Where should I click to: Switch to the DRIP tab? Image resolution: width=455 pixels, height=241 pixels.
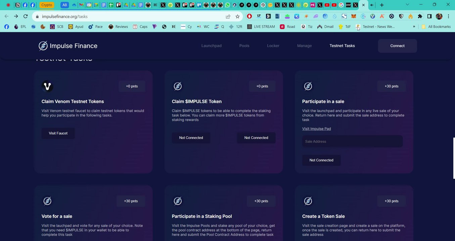[348, 5]
